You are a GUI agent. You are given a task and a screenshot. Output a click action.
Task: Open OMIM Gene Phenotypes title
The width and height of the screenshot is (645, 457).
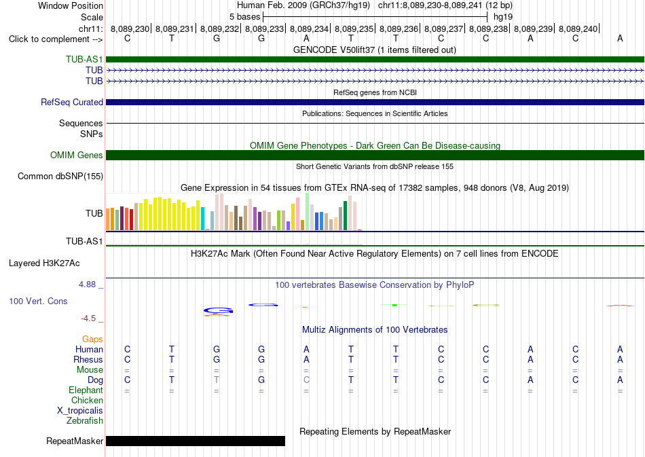point(375,145)
